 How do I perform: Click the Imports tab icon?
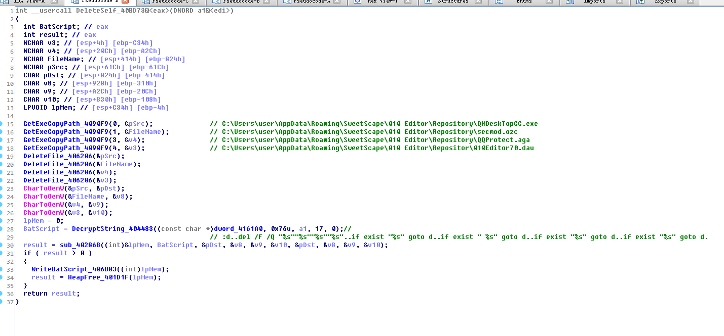(x=570, y=2)
